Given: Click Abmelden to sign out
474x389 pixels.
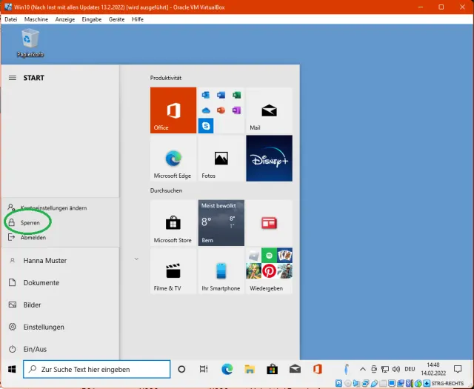Looking at the screenshot, I should (x=33, y=237).
